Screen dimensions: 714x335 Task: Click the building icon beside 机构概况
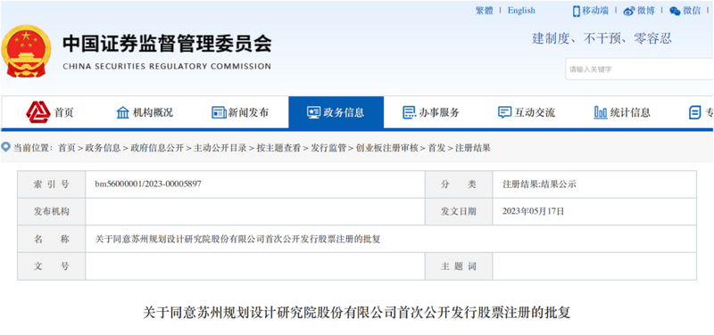click(x=123, y=112)
